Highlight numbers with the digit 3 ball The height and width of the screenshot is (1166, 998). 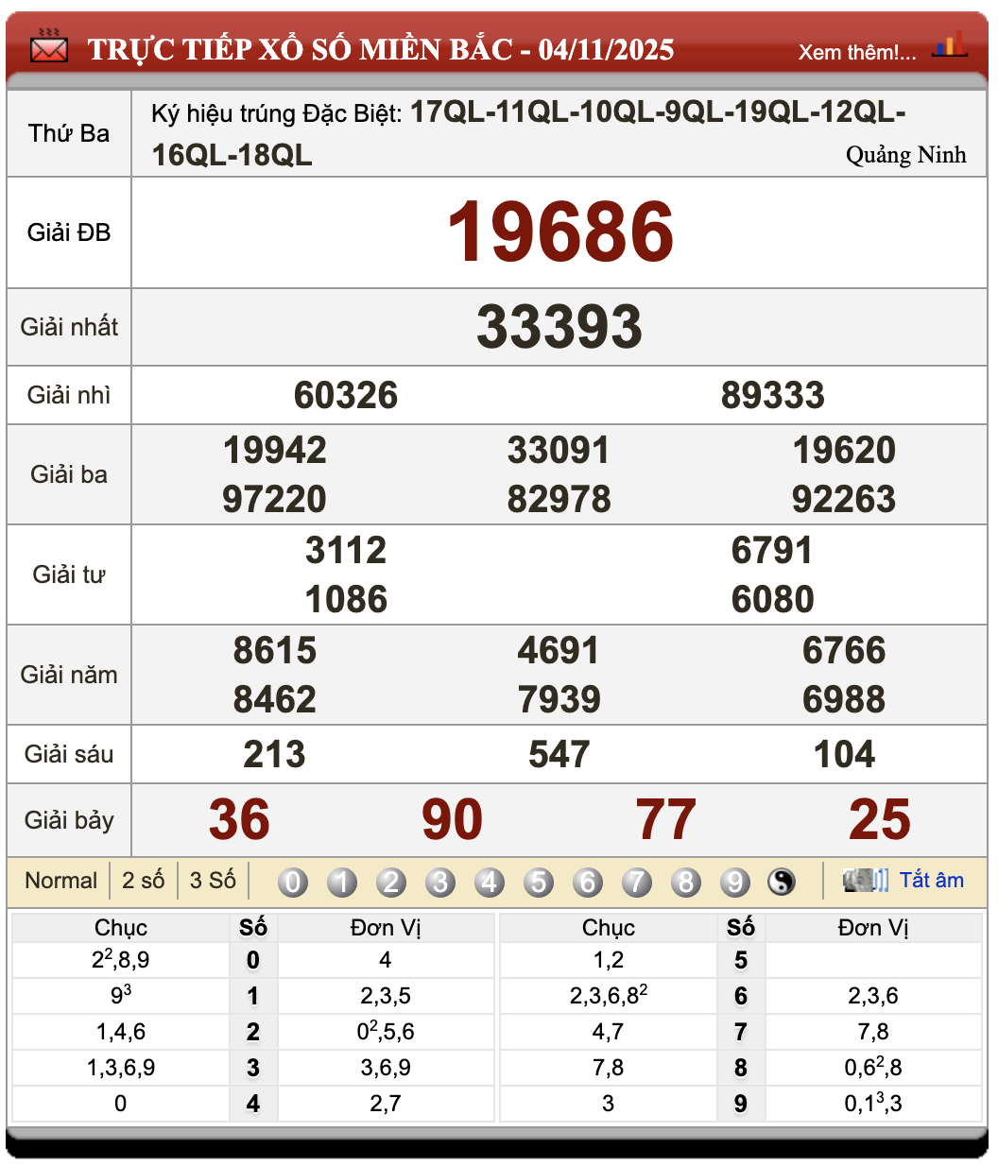[440, 882]
